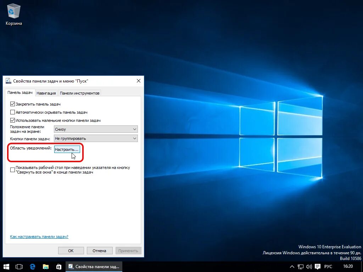Open the Recycle Bin (Корзина)
Screen dimensions: 363x272
click(13, 11)
